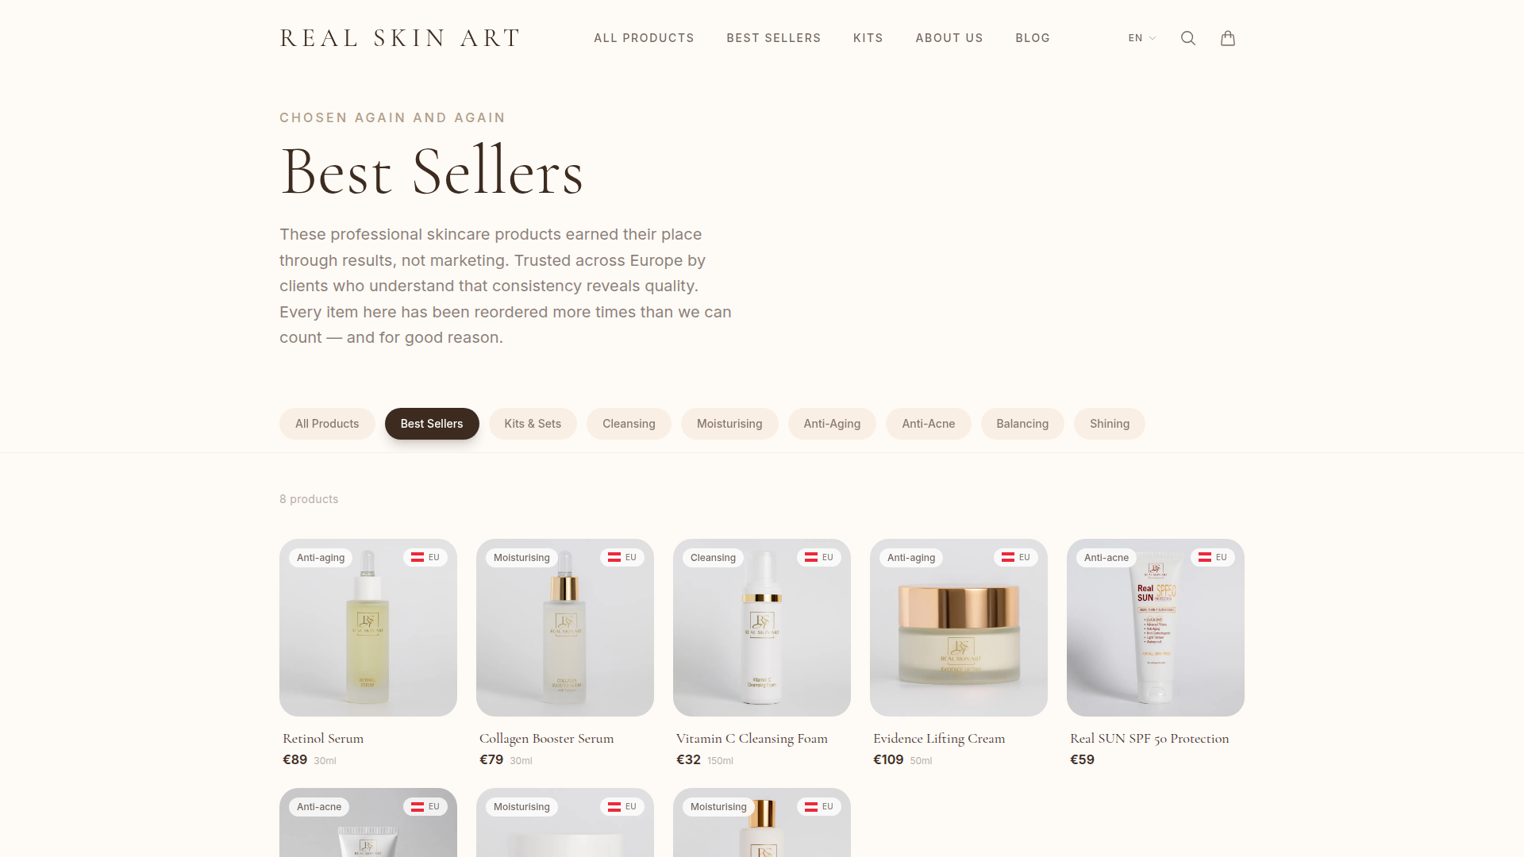Open ALL PRODUCTS in the top navigation
1524x857 pixels.
644,38
